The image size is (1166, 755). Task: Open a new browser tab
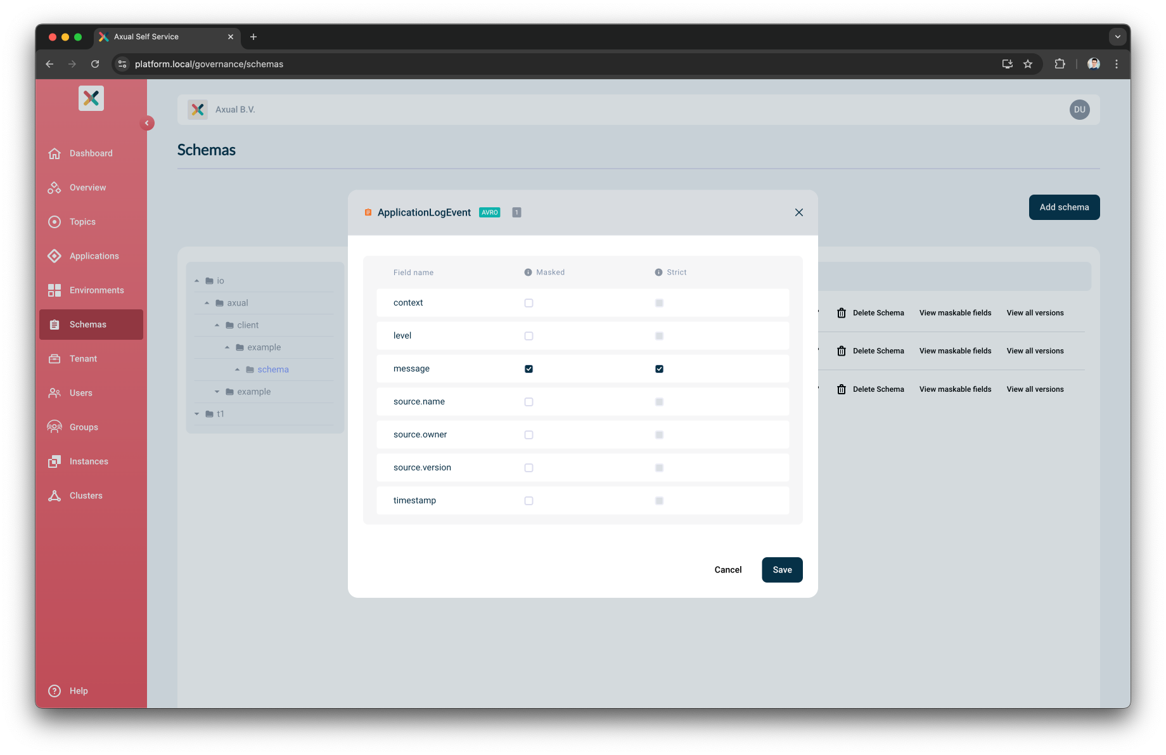coord(253,37)
